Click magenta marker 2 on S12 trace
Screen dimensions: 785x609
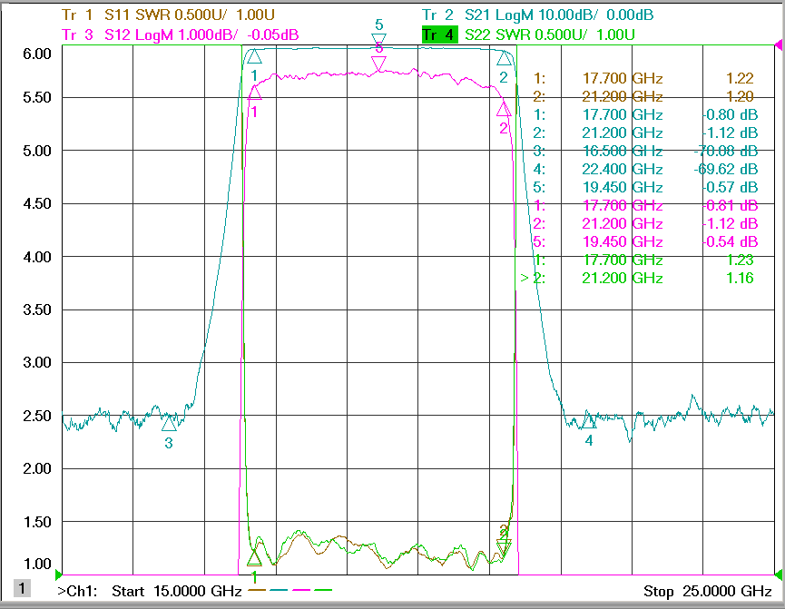[x=505, y=108]
